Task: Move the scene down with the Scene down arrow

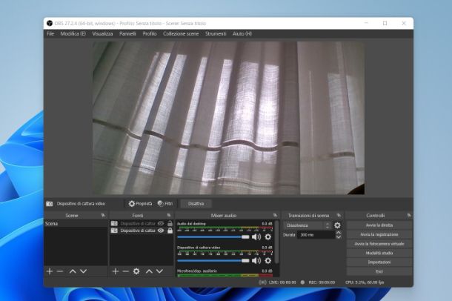Action: pyautogui.click(x=83, y=271)
